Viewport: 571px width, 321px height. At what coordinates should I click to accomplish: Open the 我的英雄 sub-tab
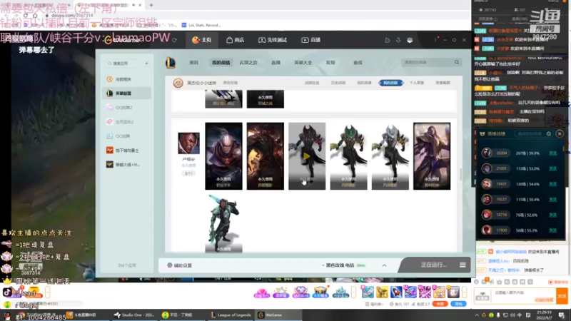(364, 83)
